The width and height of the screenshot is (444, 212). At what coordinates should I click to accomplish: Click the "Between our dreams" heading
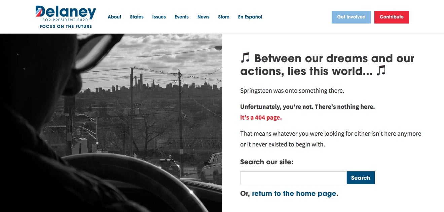pyautogui.click(x=327, y=65)
